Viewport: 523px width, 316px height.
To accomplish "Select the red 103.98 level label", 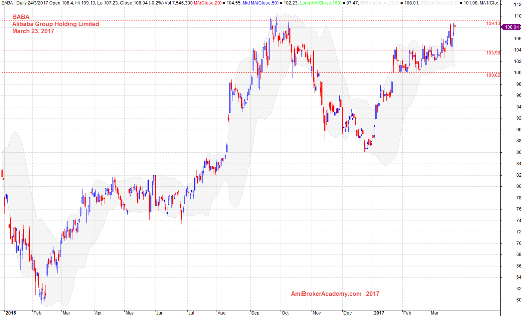I will click(493, 53).
